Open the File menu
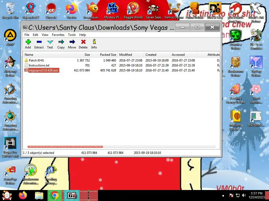Screen dimensions: 269x201 (27, 35)
